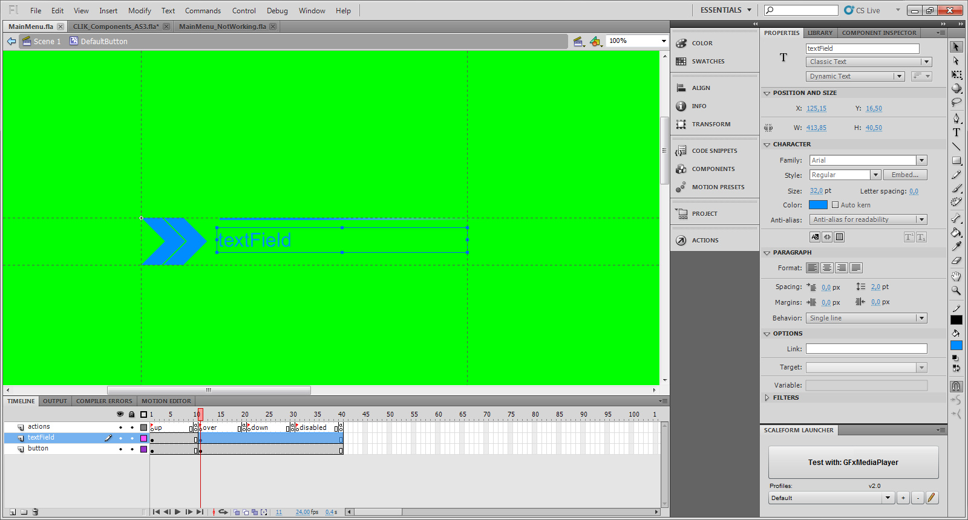This screenshot has width=968, height=520.
Task: Open the Code Snippets panel
Action: [714, 151]
